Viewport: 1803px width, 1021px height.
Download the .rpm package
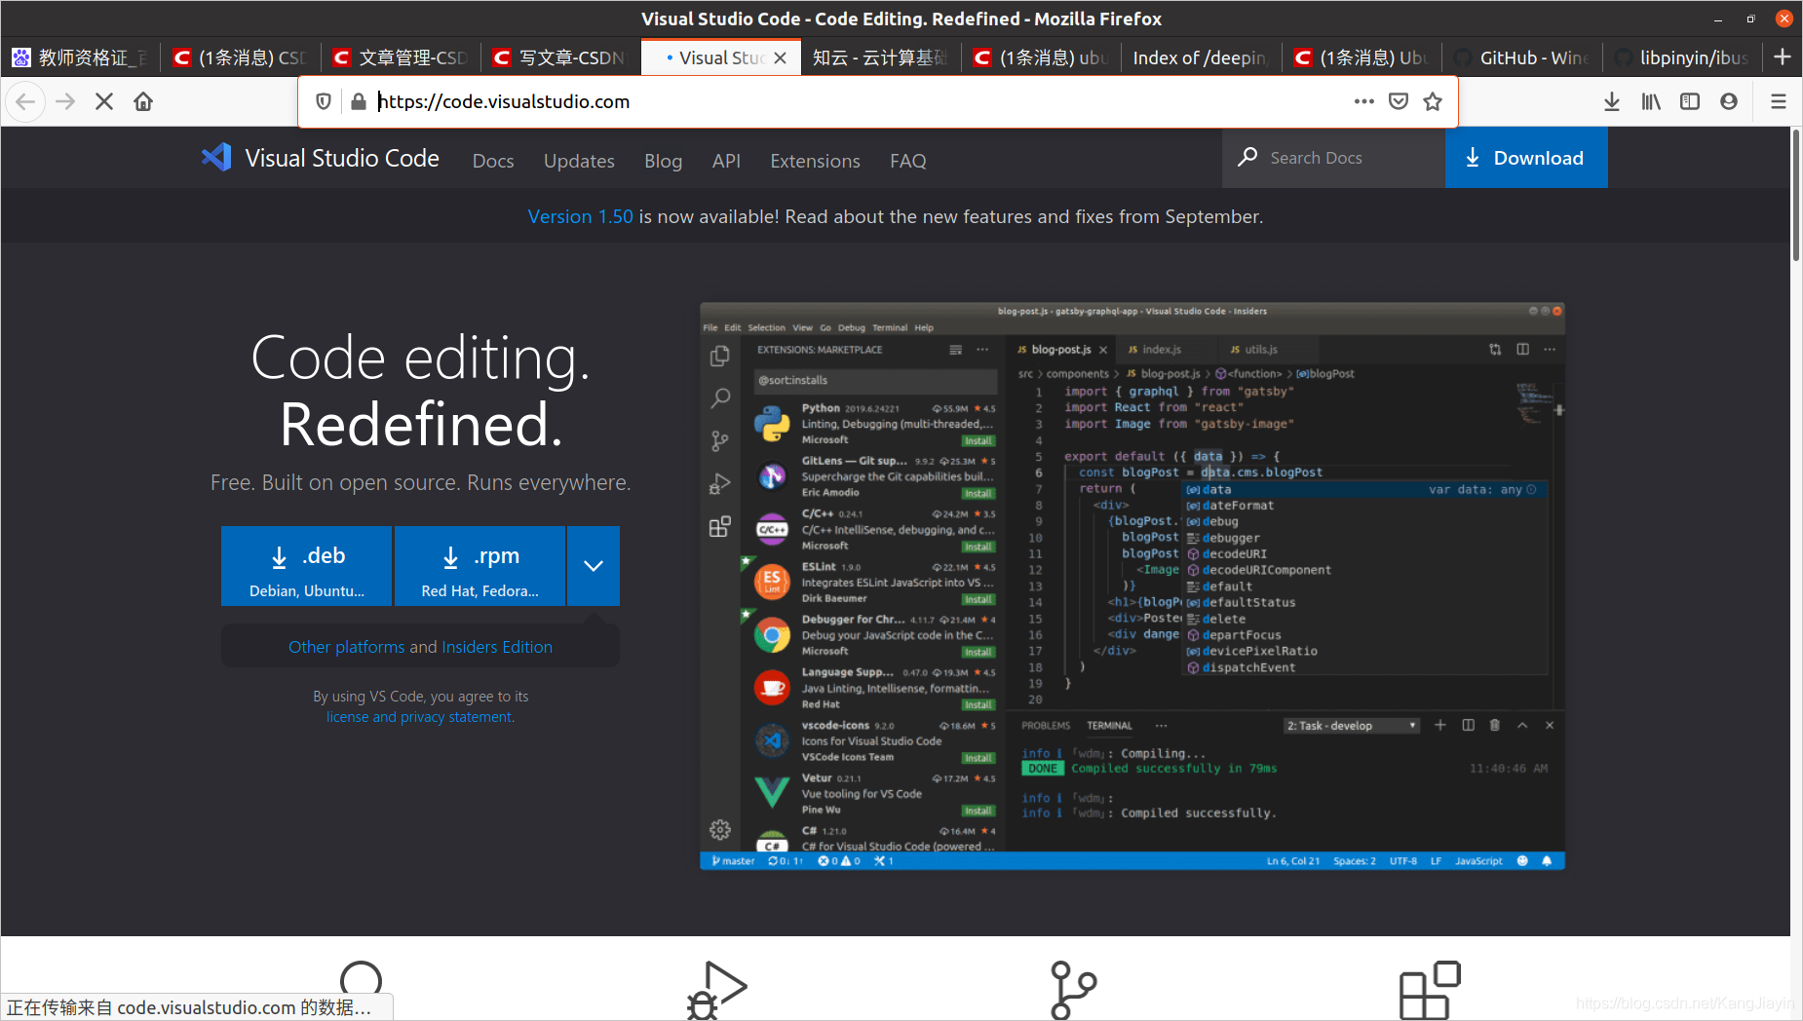coord(480,566)
